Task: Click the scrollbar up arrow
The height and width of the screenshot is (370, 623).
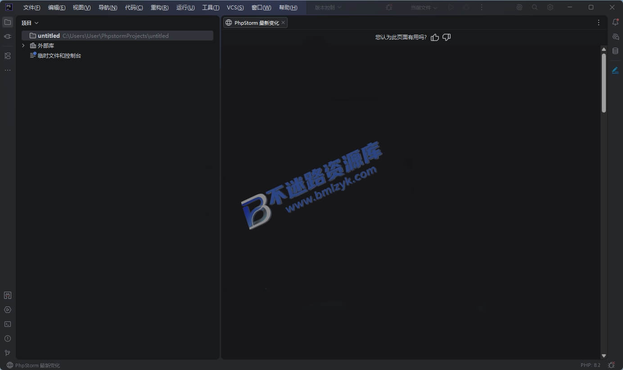Action: (604, 49)
